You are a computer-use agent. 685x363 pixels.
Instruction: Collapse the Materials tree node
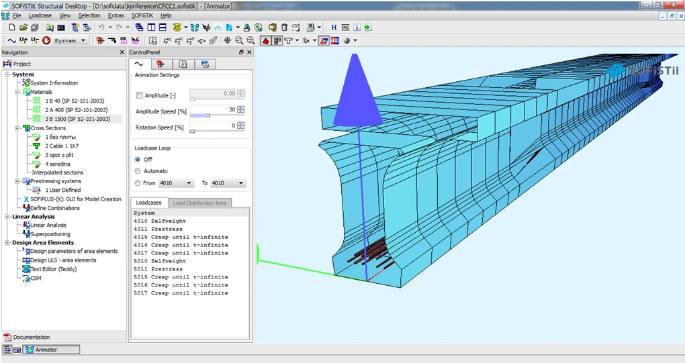[17, 92]
